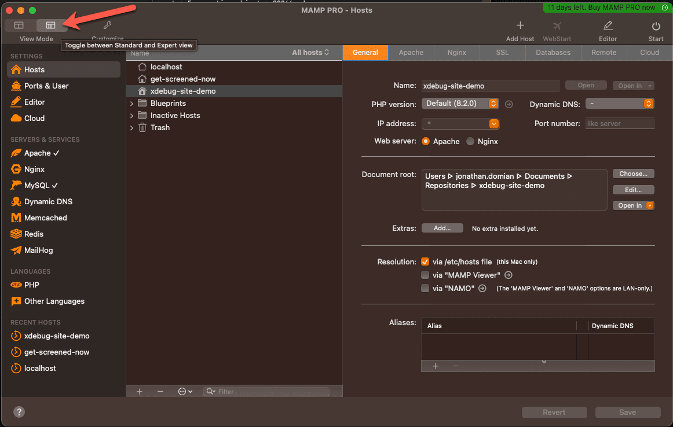
Task: Switch to the Databases tab
Action: click(553, 53)
